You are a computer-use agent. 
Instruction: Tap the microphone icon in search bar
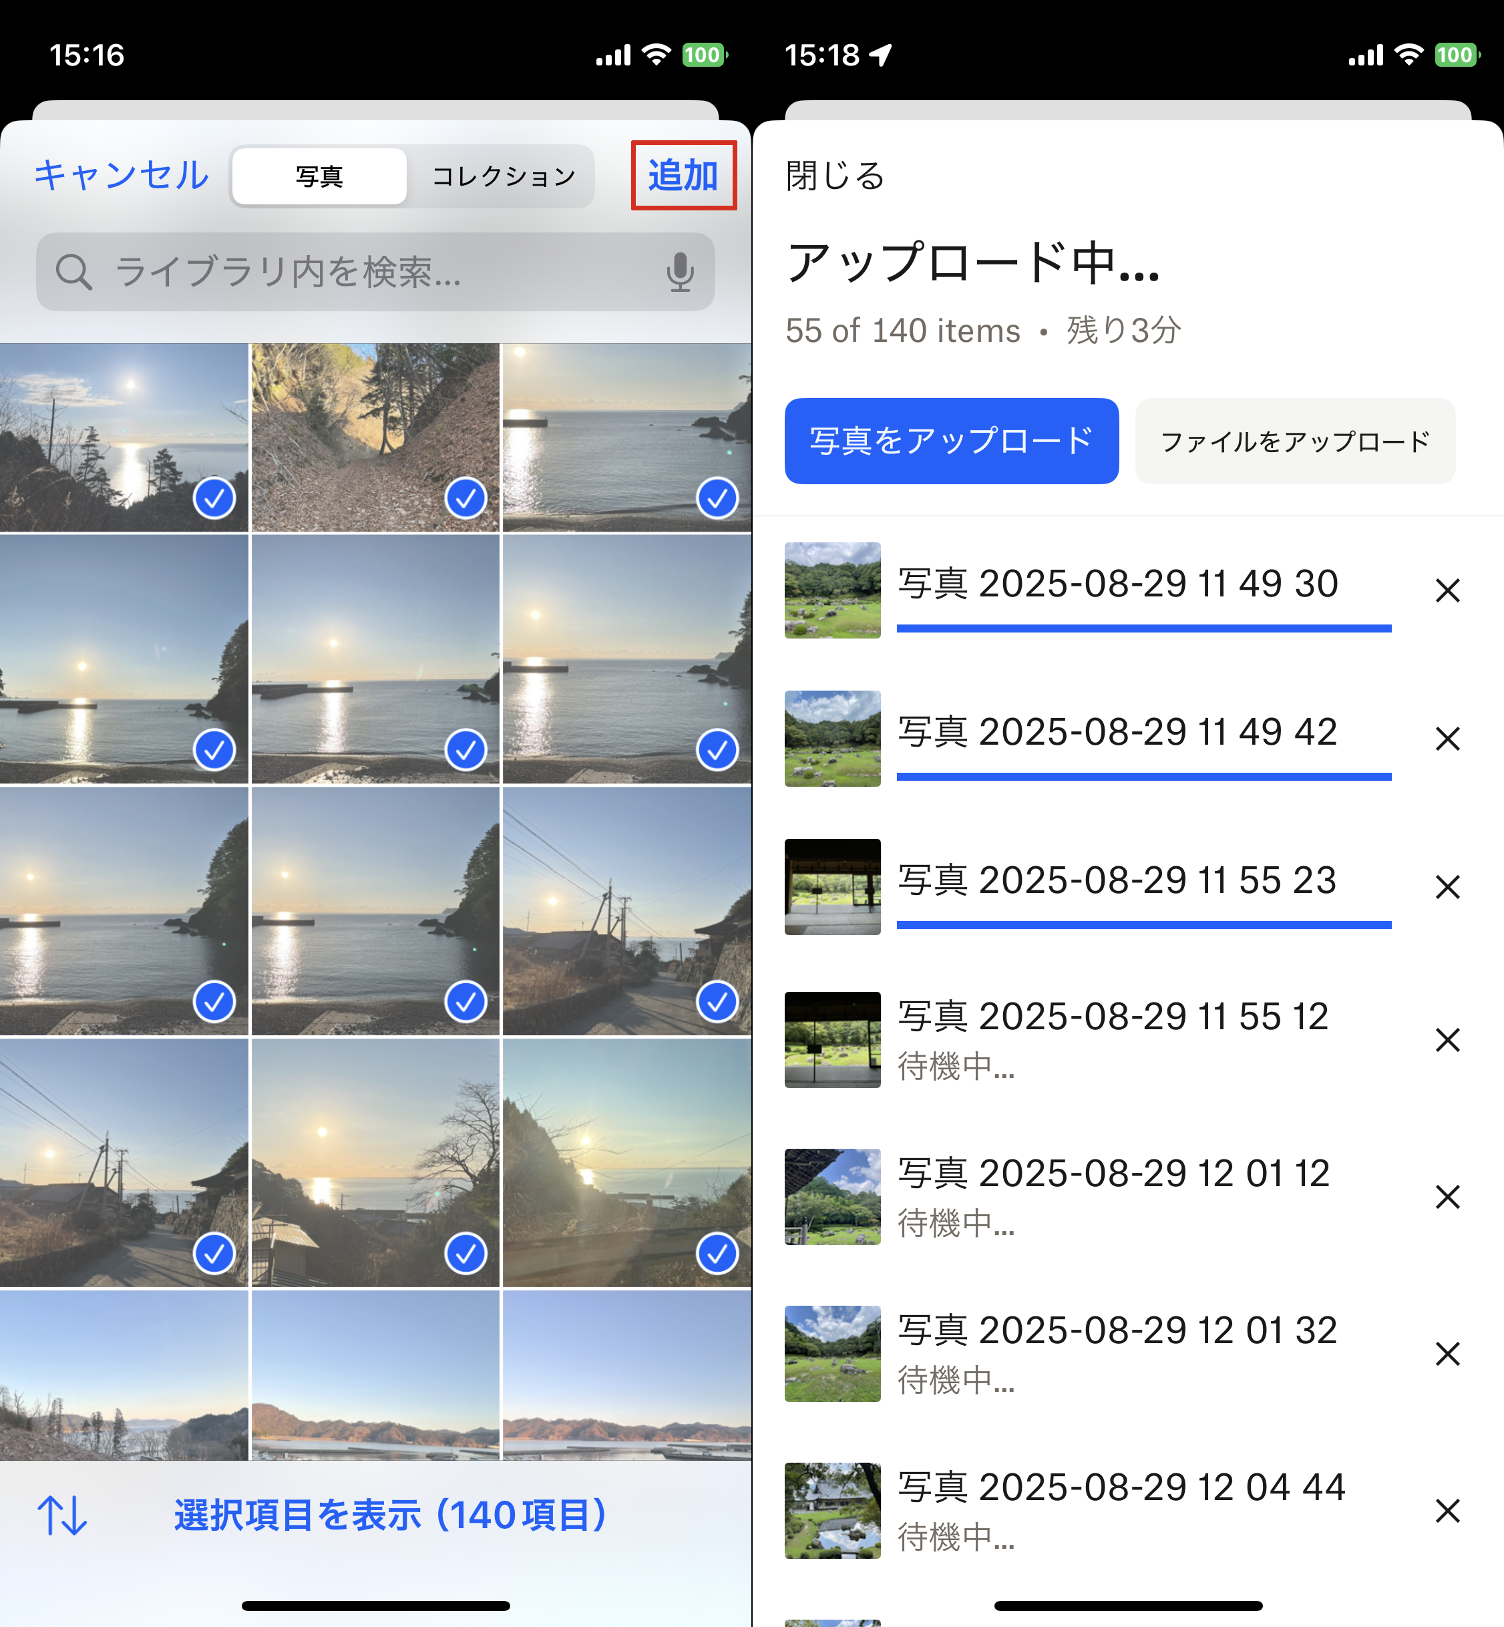click(x=680, y=272)
